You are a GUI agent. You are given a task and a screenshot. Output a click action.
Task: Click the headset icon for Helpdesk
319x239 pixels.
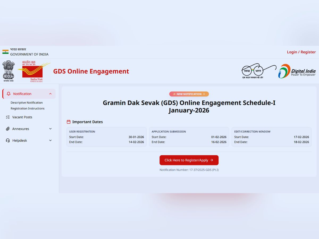coord(8,140)
